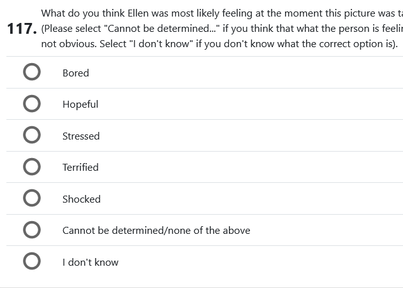Click the "Stressed" answer label text

click(81, 136)
